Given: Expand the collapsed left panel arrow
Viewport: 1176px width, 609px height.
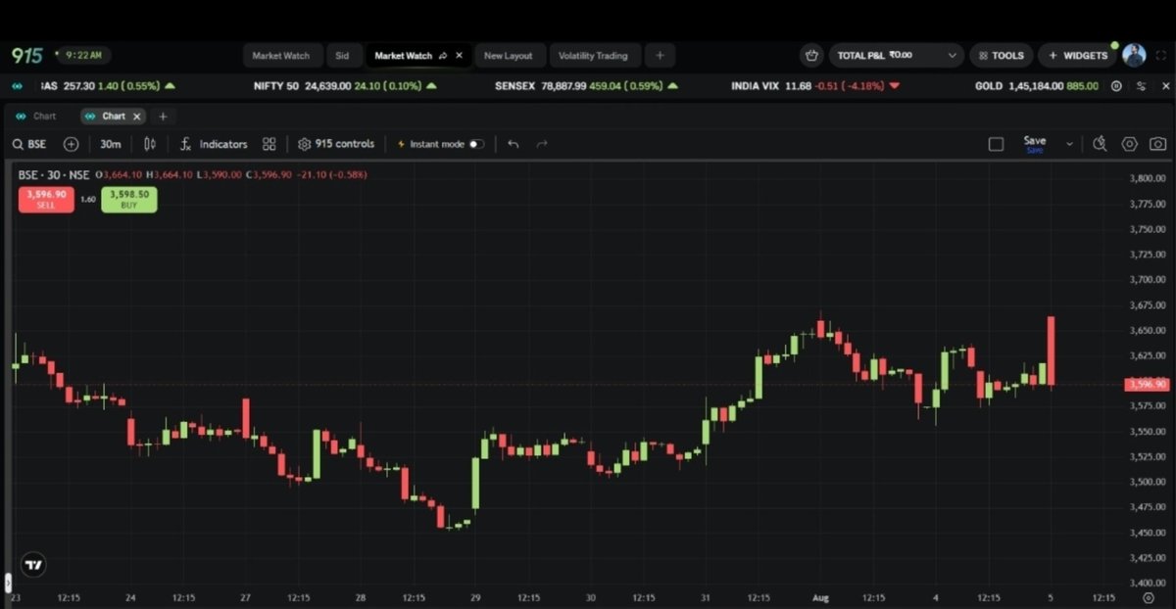Looking at the screenshot, I should point(8,583).
